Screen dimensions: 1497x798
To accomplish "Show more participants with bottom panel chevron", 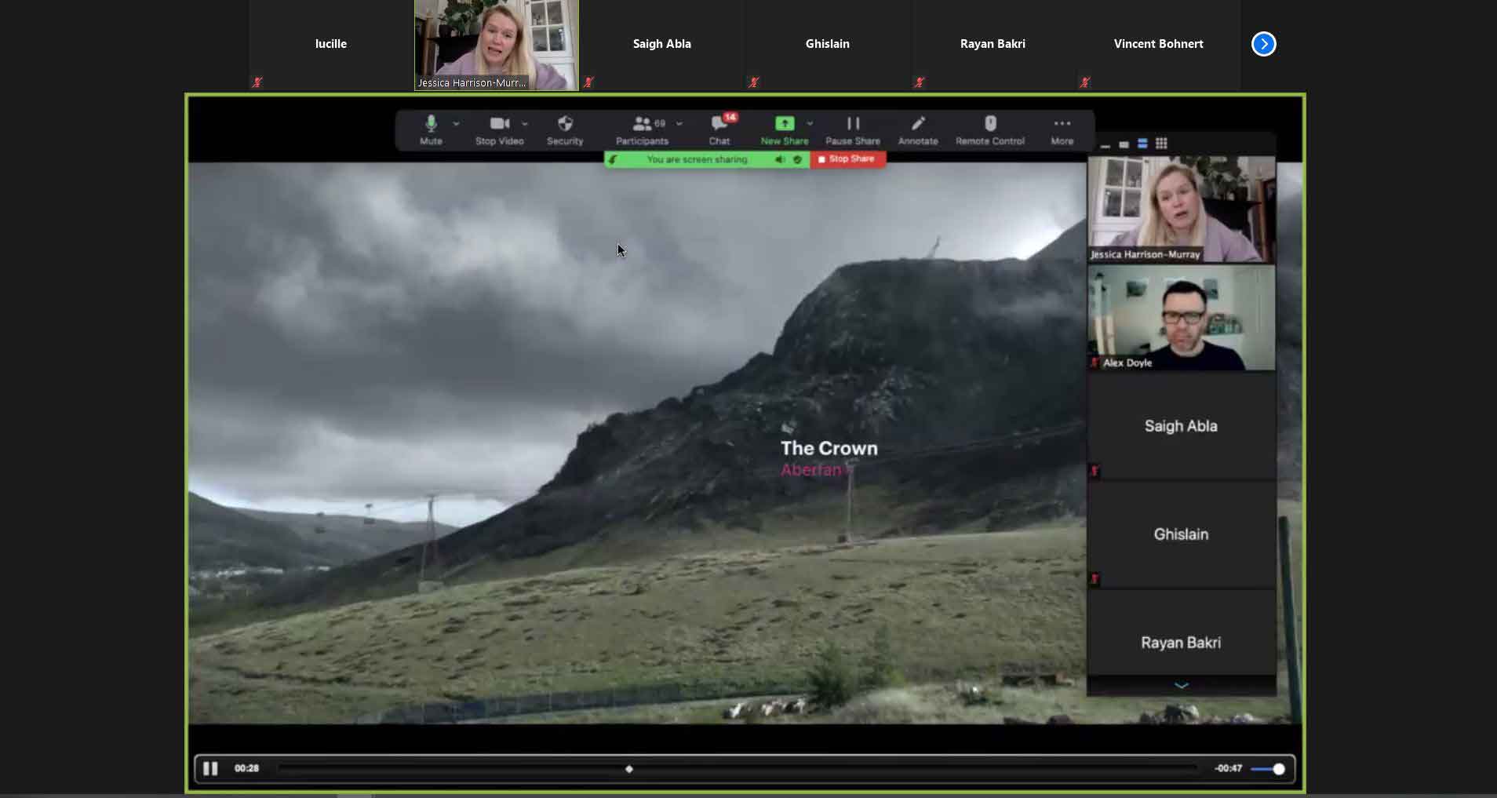I will [1181, 686].
